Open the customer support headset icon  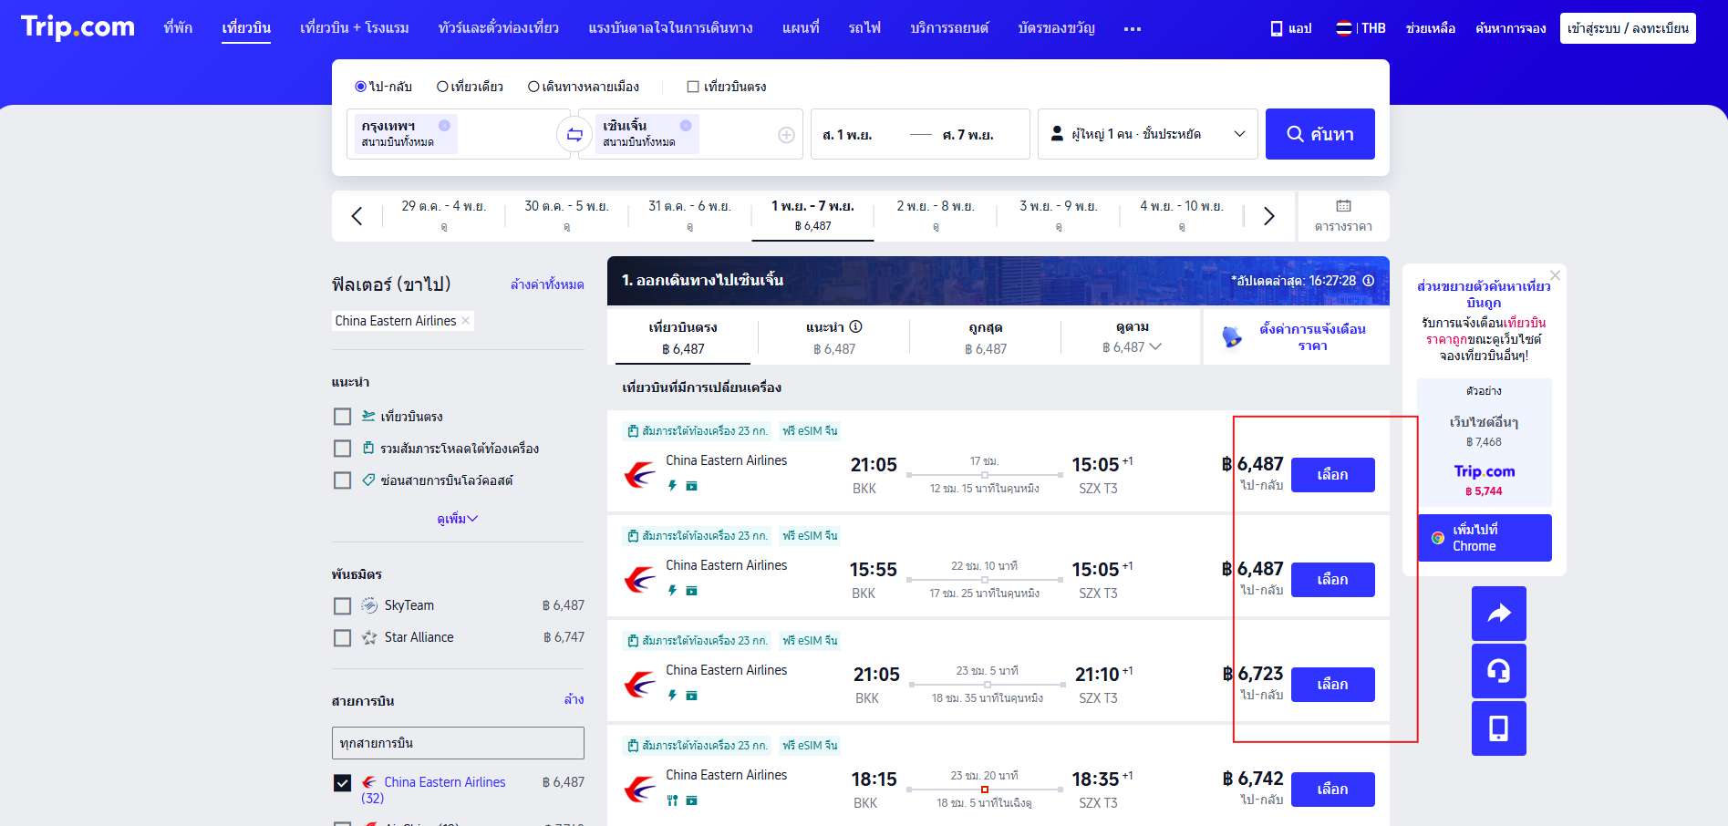click(x=1498, y=671)
